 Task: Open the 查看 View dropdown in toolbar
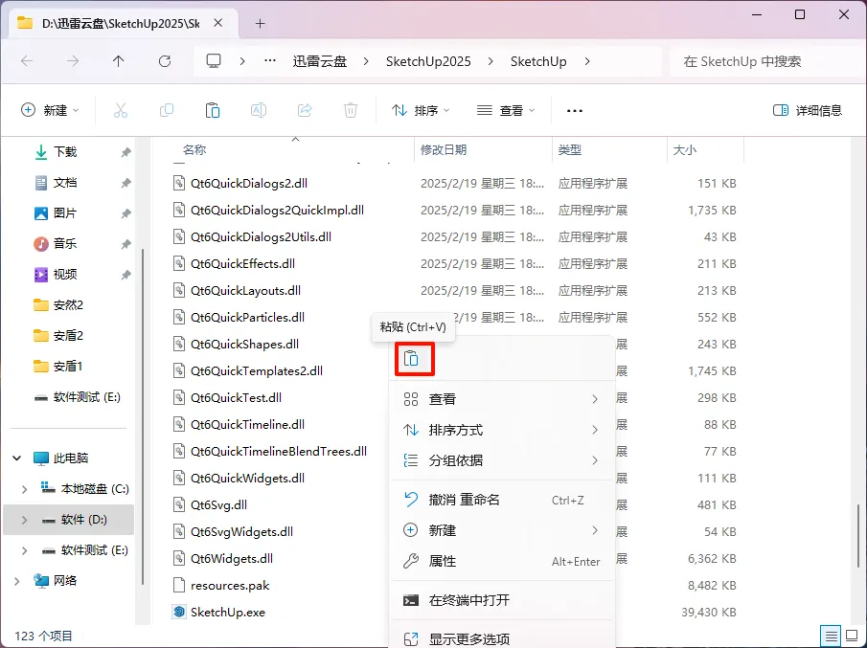click(506, 110)
